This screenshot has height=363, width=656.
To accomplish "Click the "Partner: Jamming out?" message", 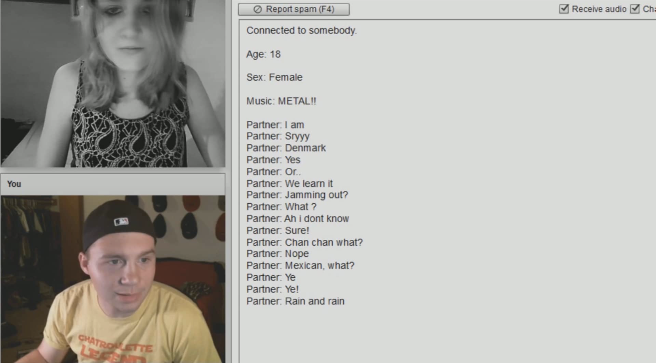I will click(297, 195).
